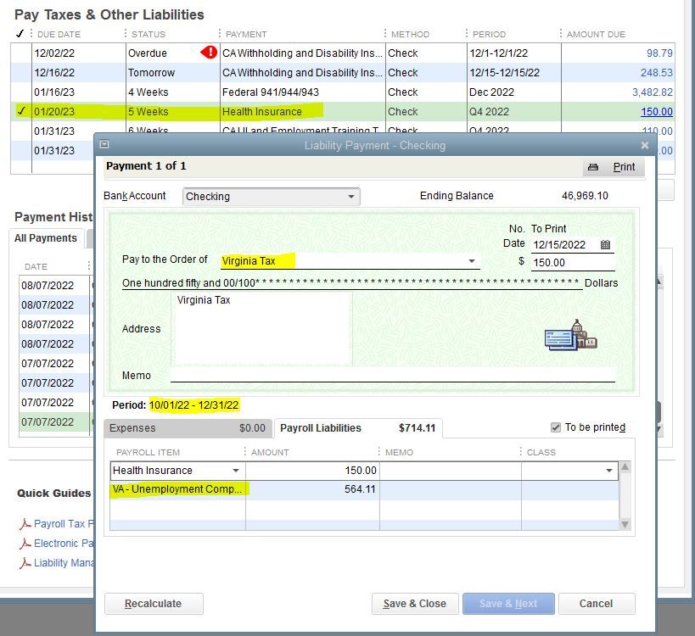Image resolution: width=695 pixels, height=636 pixels.
Task: Click the red overdue alert icon
Action: pos(209,53)
